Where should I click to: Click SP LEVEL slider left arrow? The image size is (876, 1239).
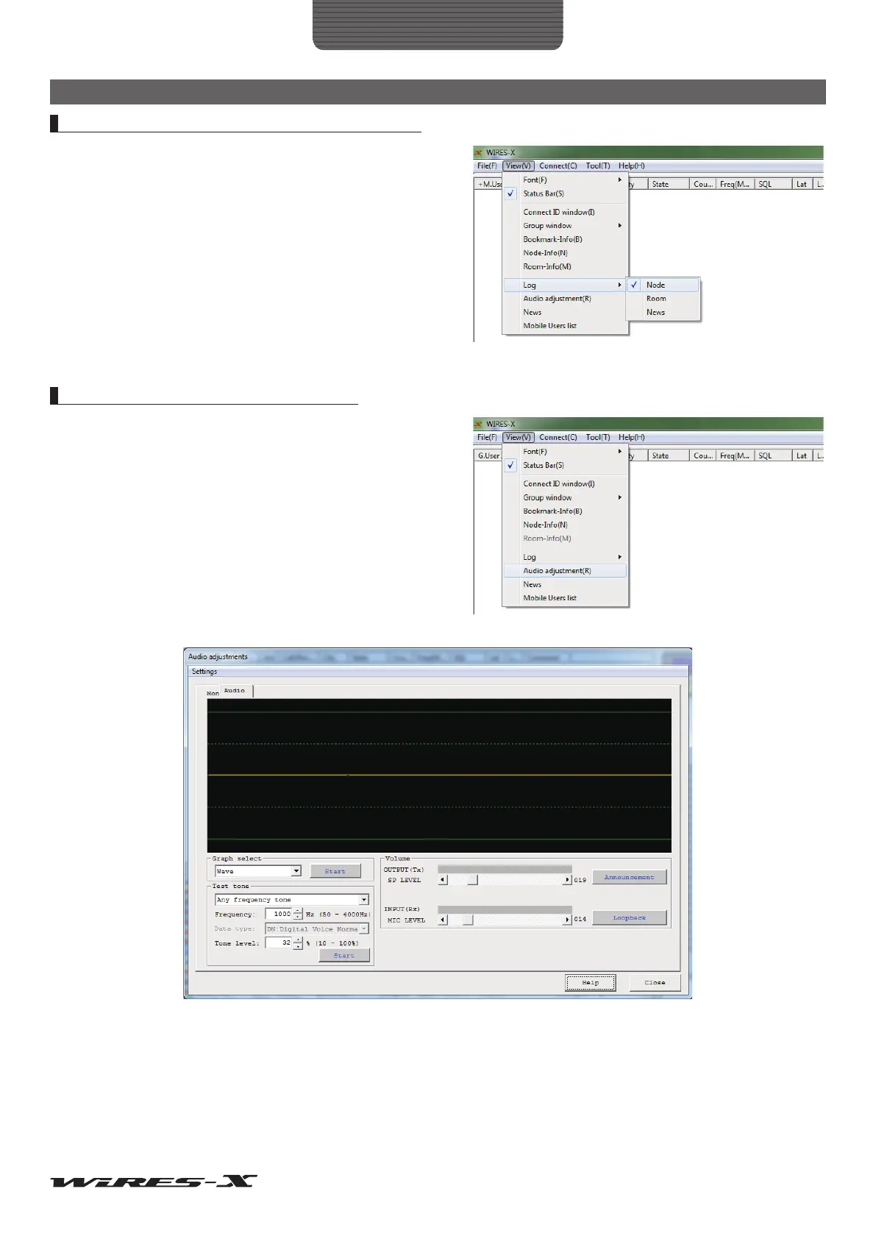point(443,880)
